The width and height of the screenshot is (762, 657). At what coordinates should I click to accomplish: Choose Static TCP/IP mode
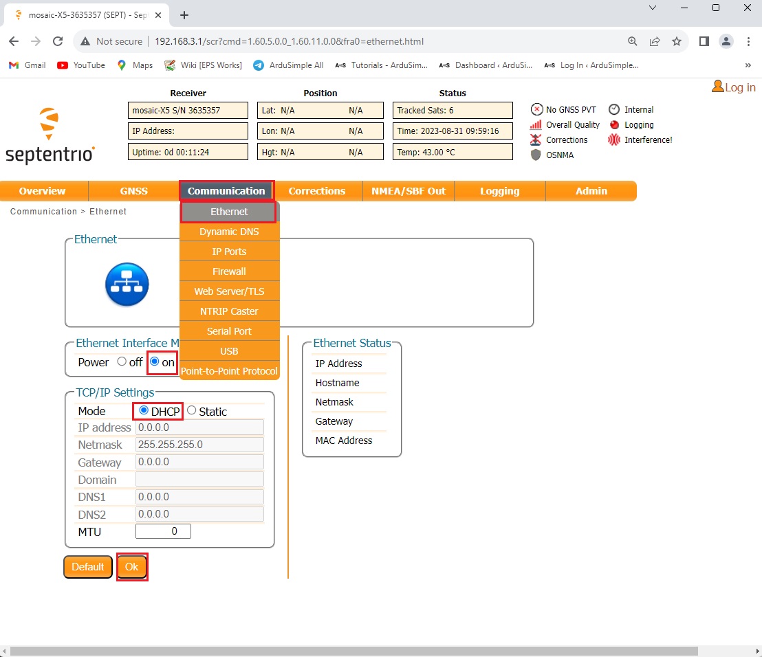[192, 411]
